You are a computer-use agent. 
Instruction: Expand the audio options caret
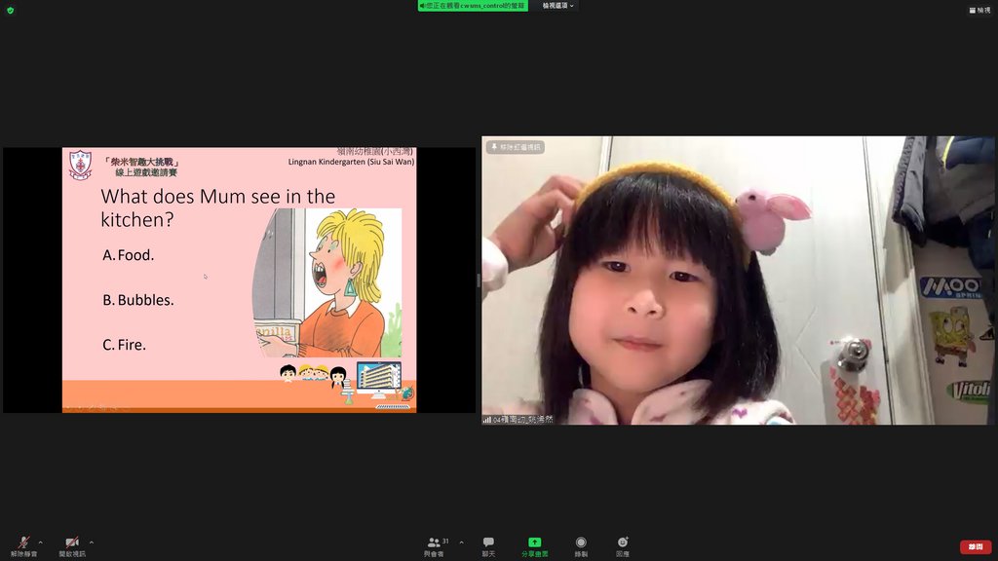(40, 542)
